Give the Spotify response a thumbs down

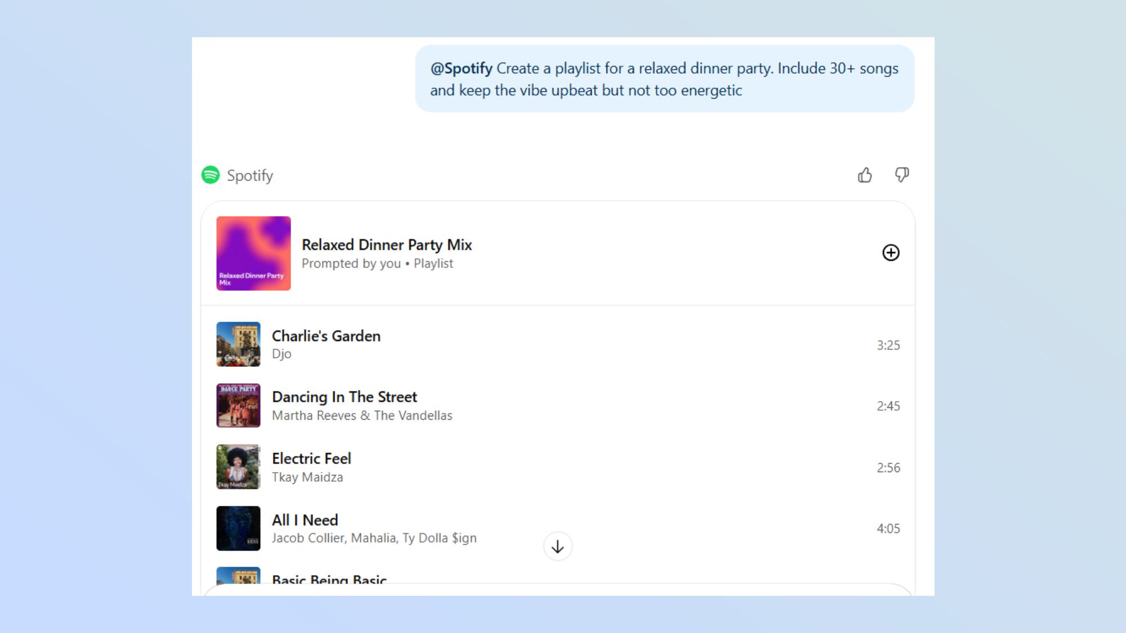902,175
